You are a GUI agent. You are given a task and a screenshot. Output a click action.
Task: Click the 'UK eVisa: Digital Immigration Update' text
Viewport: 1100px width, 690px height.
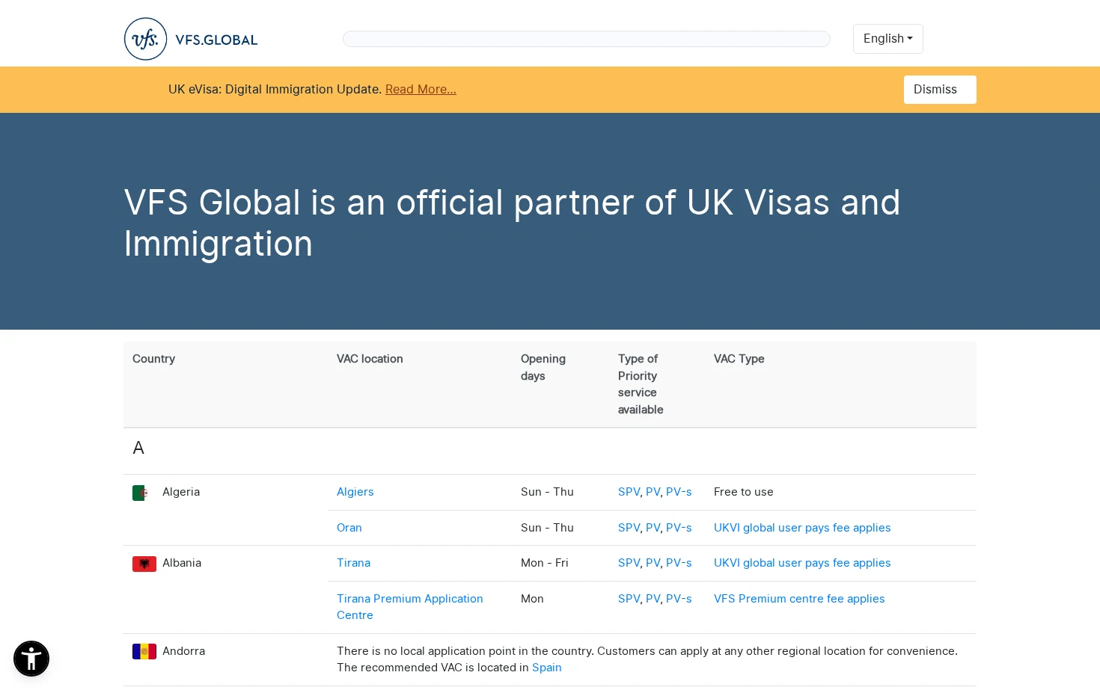[275, 89]
